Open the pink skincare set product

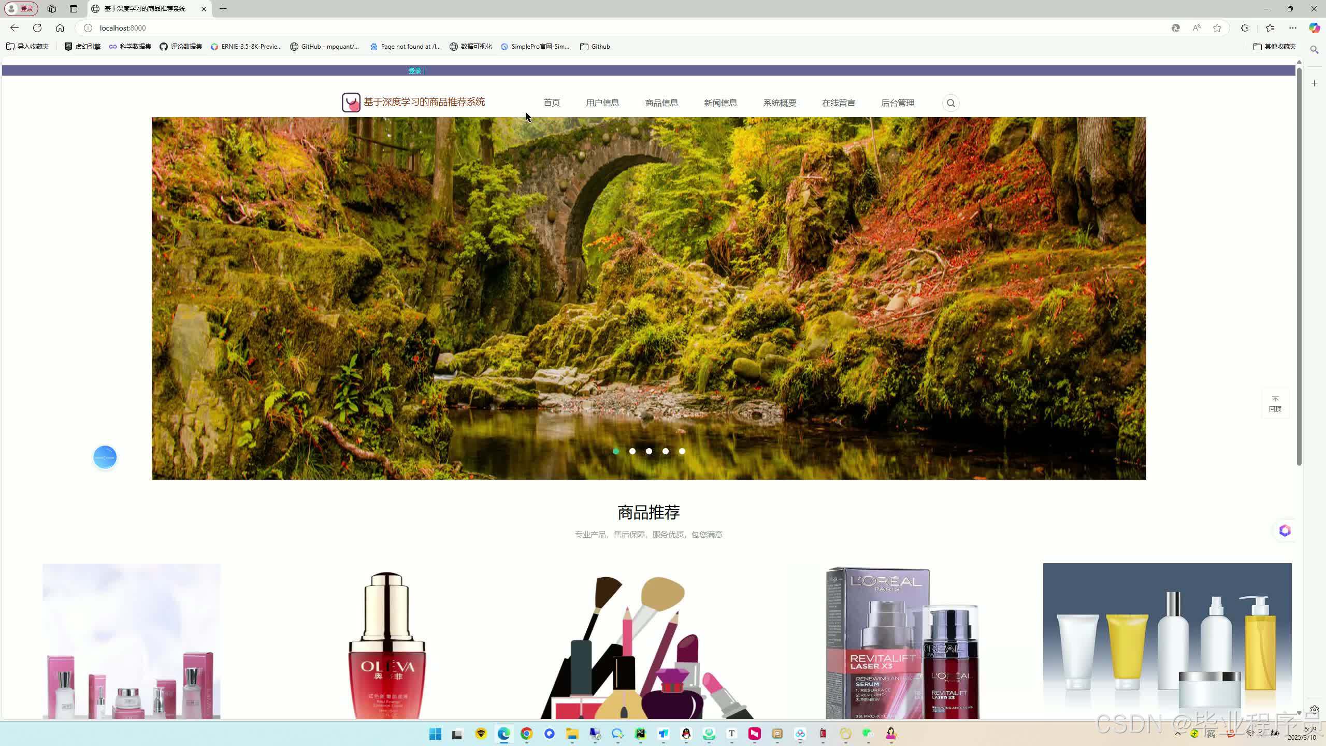point(132,641)
